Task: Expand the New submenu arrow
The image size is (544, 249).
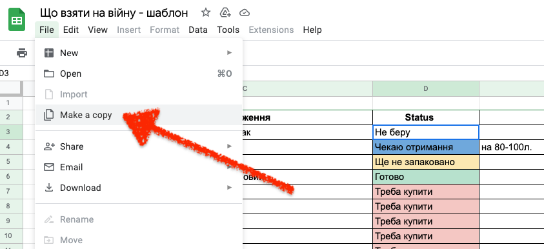Action: [x=229, y=53]
